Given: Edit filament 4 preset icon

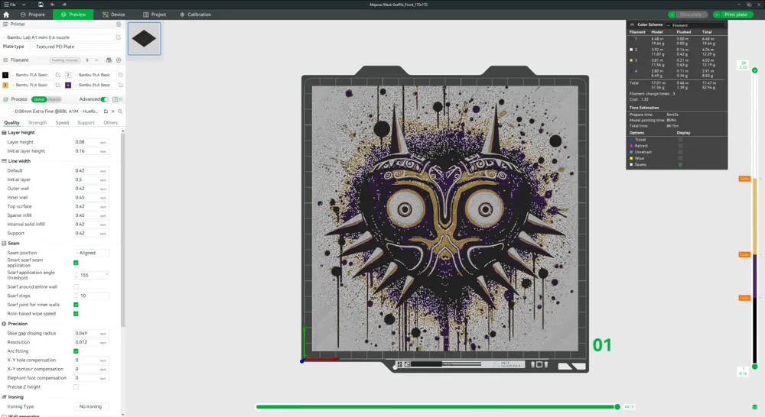Looking at the screenshot, I should click(x=121, y=85).
